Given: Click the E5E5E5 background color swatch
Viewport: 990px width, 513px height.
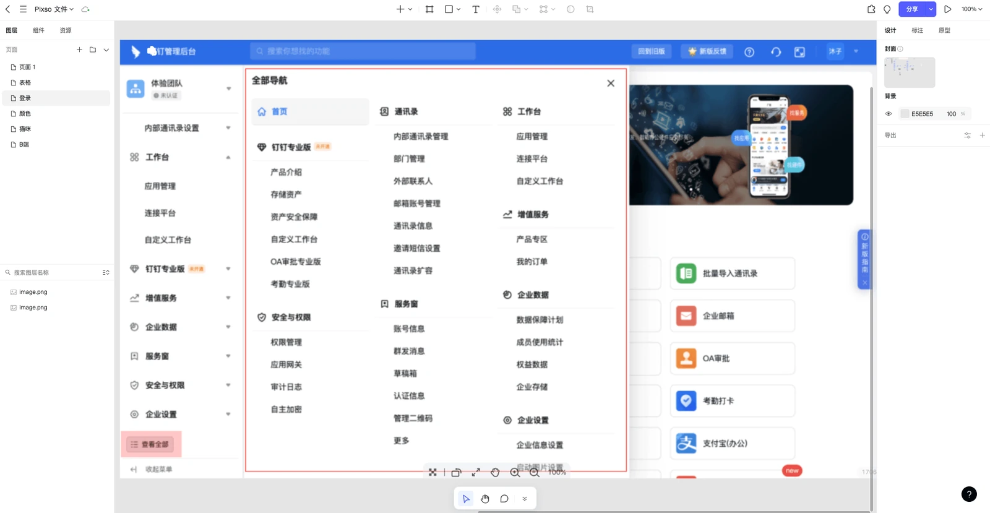Looking at the screenshot, I should click(x=905, y=114).
